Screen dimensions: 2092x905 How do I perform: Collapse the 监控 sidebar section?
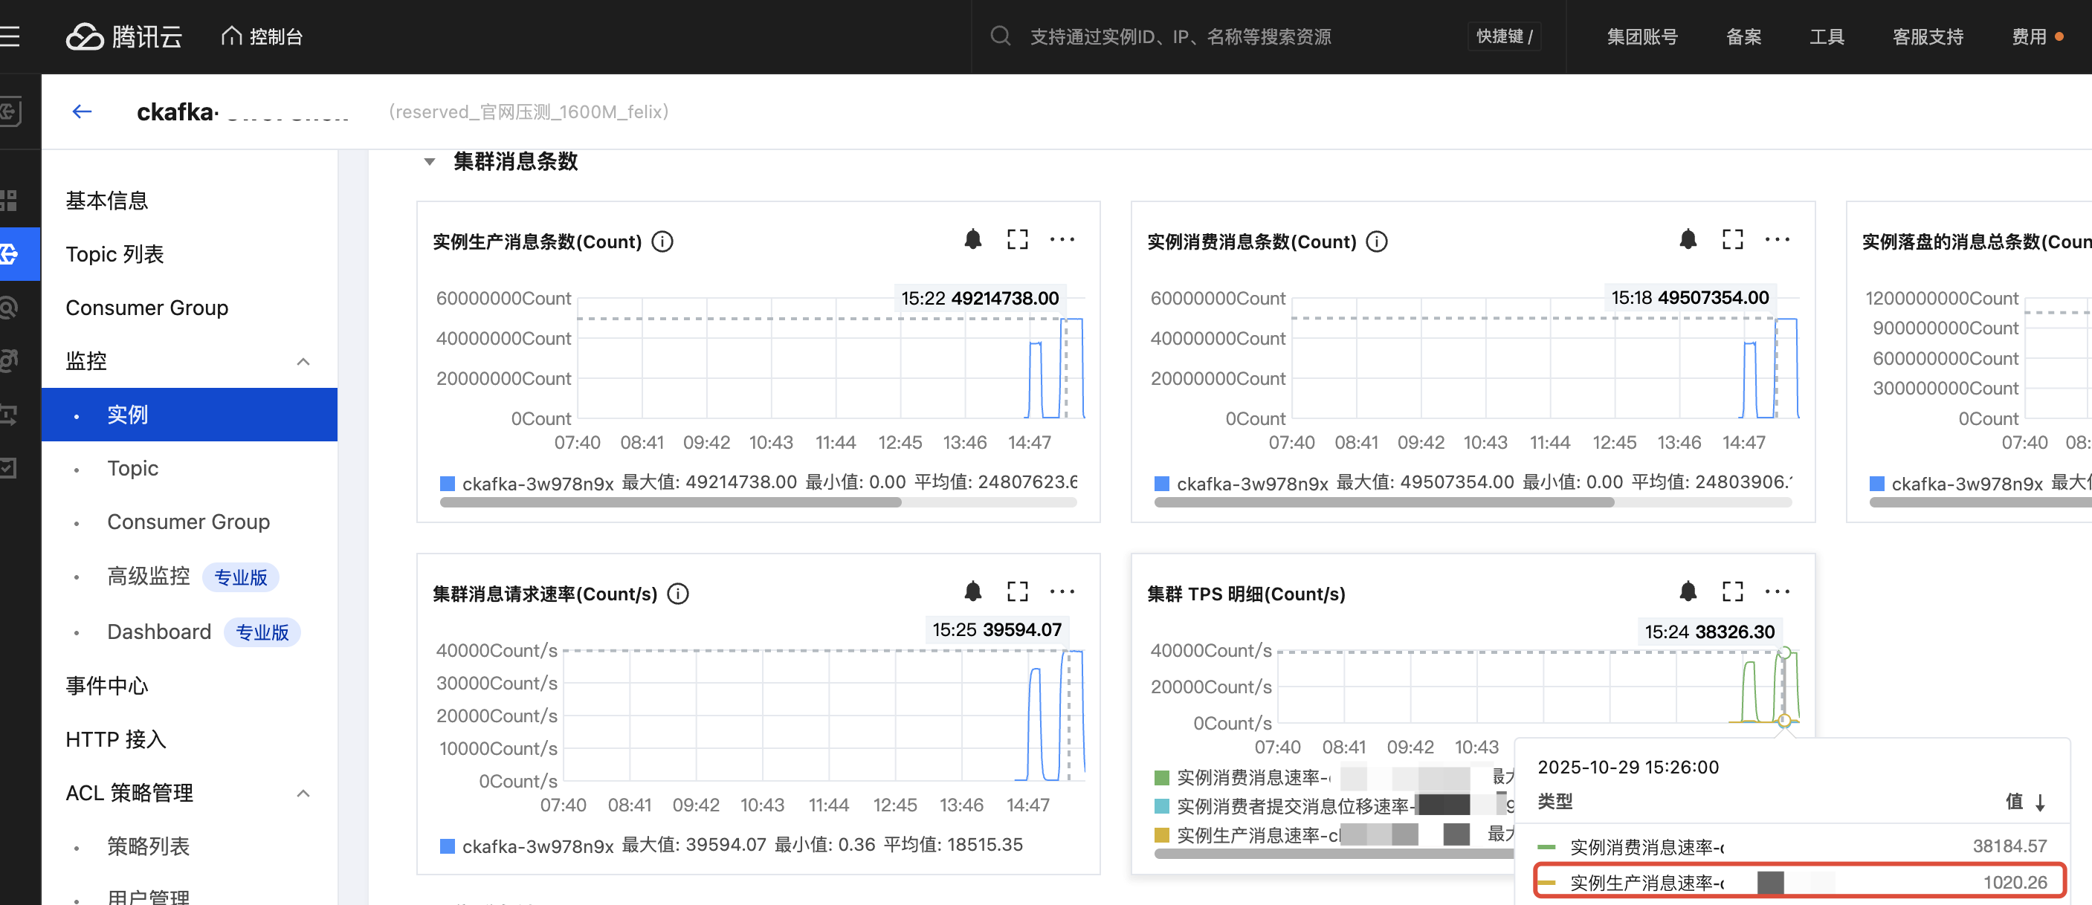click(303, 361)
